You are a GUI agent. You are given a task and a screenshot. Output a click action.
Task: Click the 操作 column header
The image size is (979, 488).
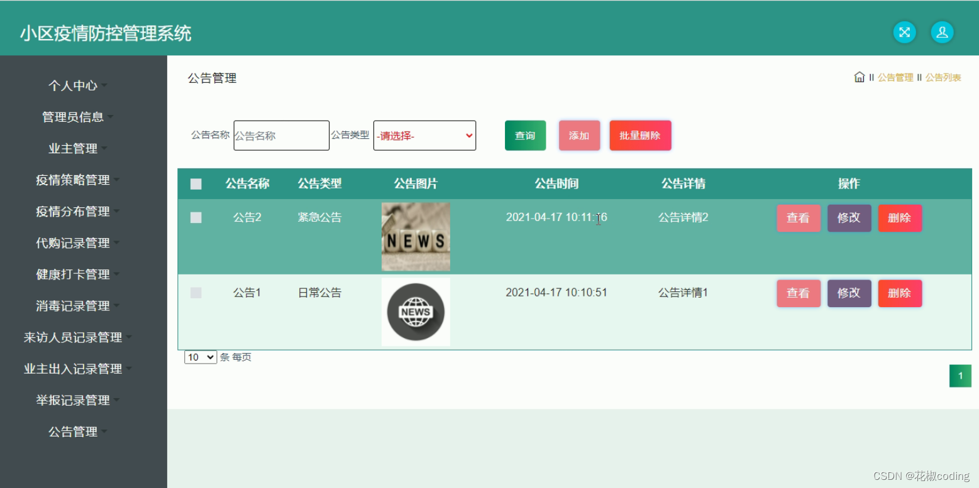coord(849,184)
